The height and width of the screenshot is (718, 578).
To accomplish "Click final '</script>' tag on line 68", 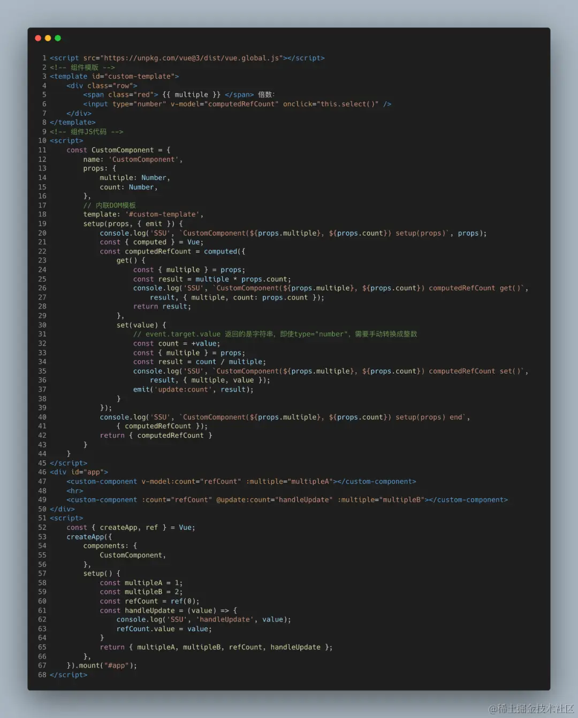I will [x=69, y=675].
